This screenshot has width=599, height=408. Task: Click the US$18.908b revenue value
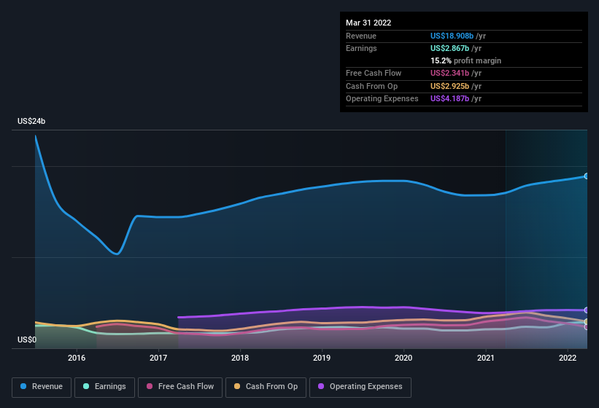pyautogui.click(x=452, y=36)
